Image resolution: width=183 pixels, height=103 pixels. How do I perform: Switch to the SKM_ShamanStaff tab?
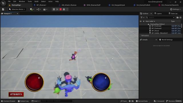point(94,5)
